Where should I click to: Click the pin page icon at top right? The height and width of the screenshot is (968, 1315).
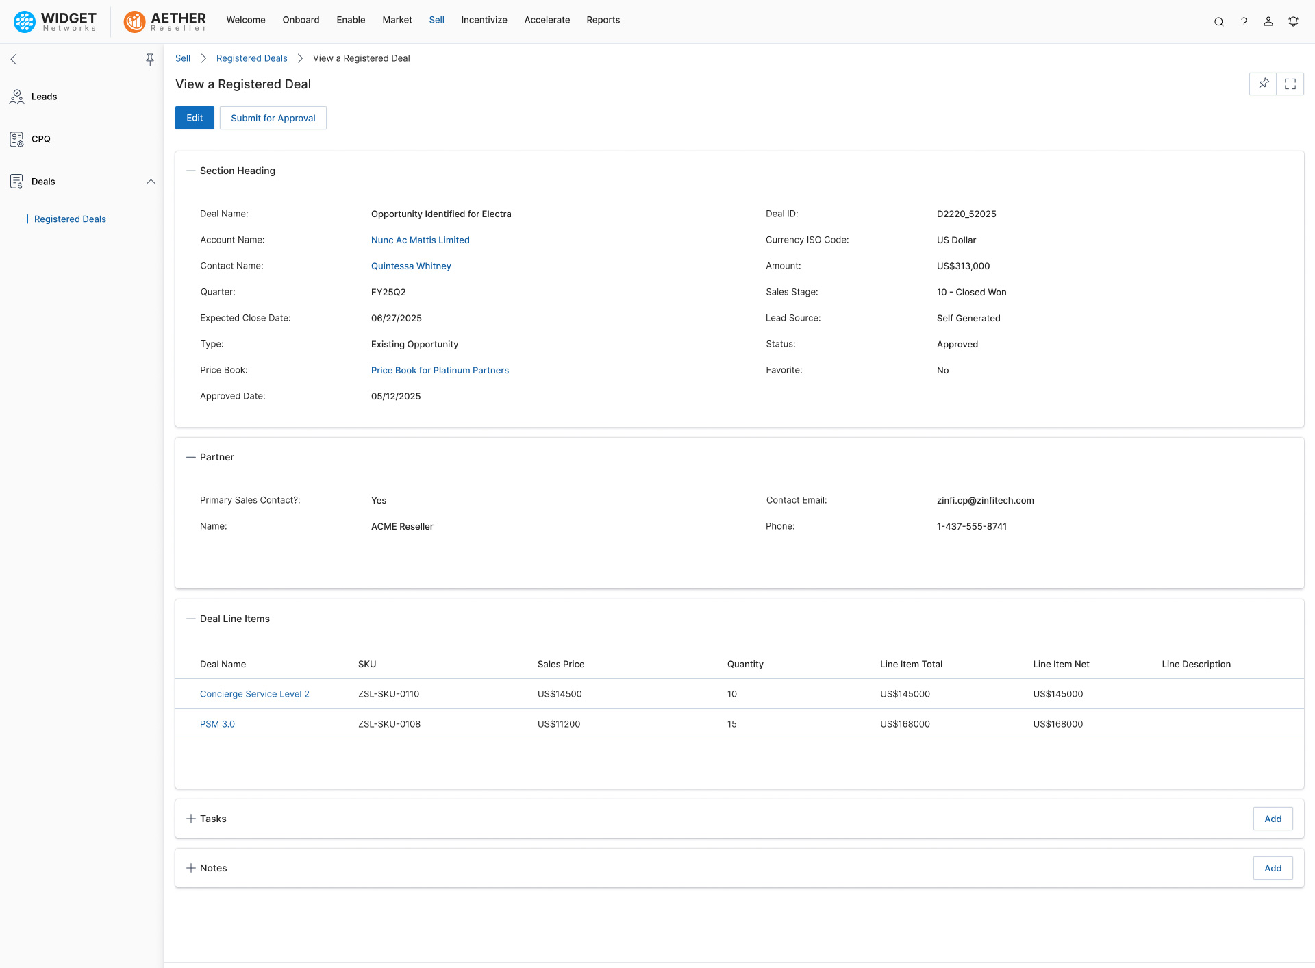pyautogui.click(x=1263, y=84)
